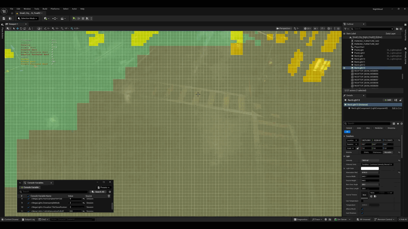Click the add Console Variable button

point(30,188)
